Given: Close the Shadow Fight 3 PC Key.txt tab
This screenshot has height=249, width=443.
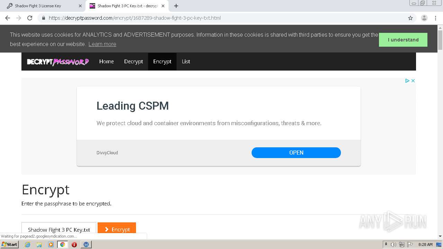Looking at the screenshot, I should tap(163, 6).
